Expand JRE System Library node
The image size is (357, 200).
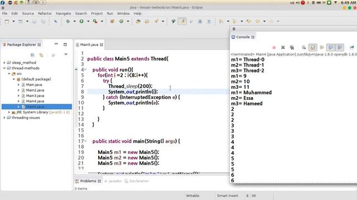tap(9, 112)
